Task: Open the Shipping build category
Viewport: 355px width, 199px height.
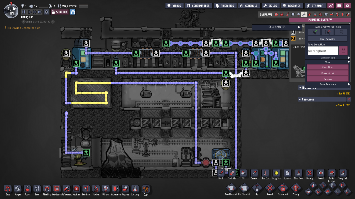Action: point(125,189)
